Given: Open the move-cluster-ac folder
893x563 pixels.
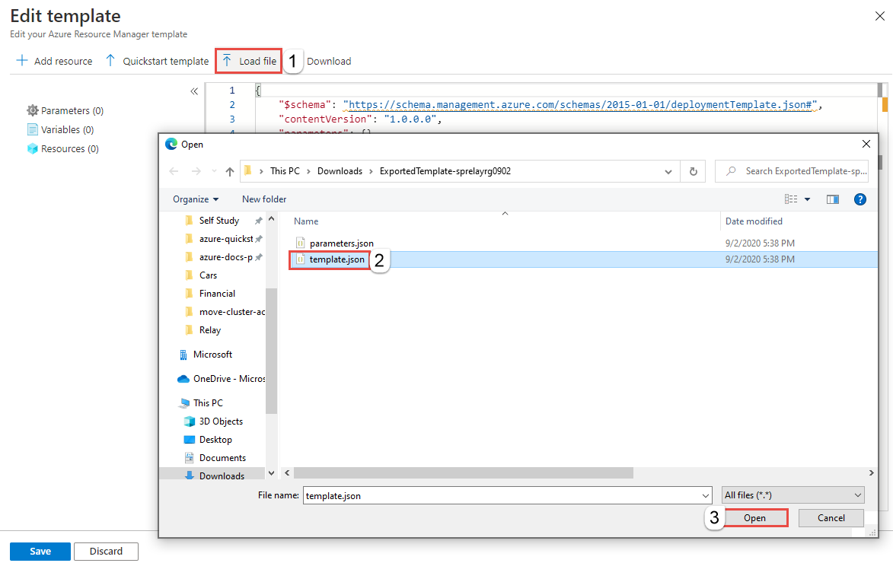Looking at the screenshot, I should pyautogui.click(x=231, y=311).
